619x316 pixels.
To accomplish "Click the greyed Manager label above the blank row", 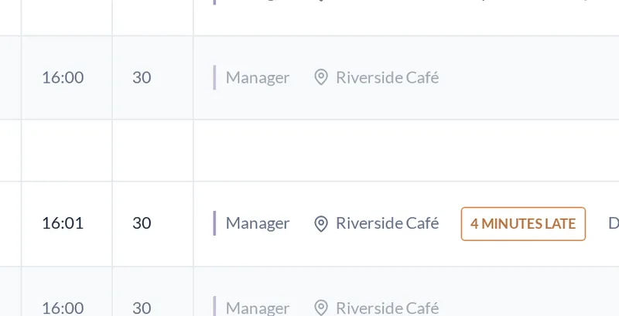I will click(258, 77).
